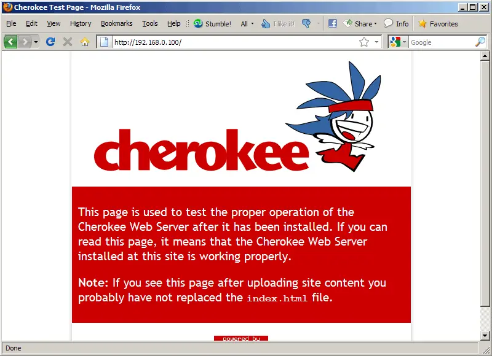This screenshot has width=492, height=356.
Task: Maximize the Firefox window
Action: pos(472,7)
